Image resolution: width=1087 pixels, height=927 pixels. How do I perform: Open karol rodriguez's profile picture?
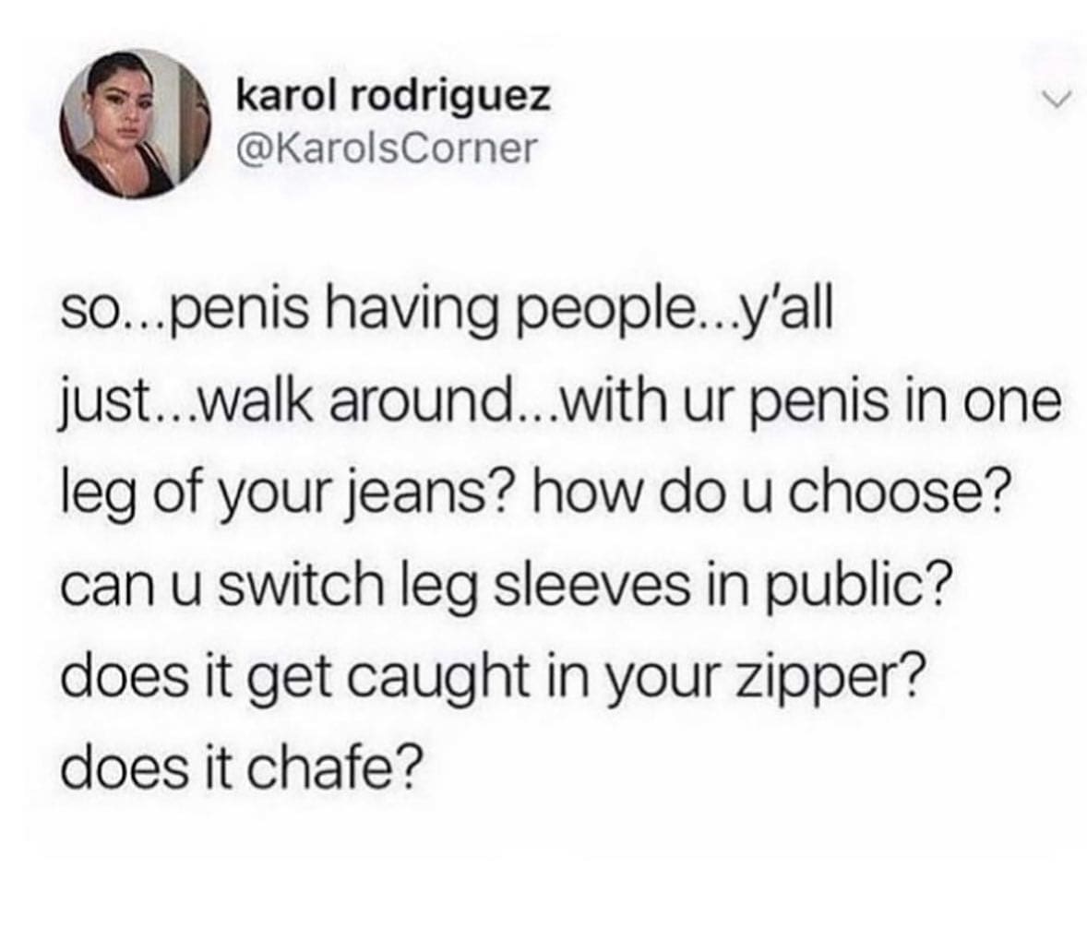(x=136, y=125)
